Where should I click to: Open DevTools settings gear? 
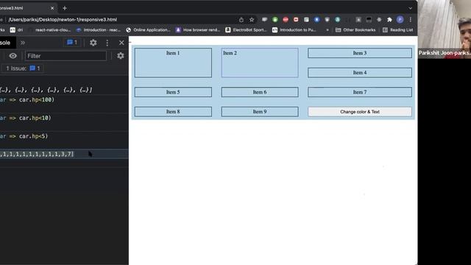coord(93,43)
